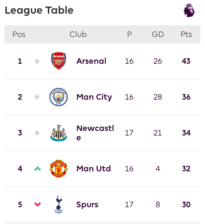205x224 pixels.
Task: Click the green up arrow beside Man Utd
Action: [x=38, y=169]
